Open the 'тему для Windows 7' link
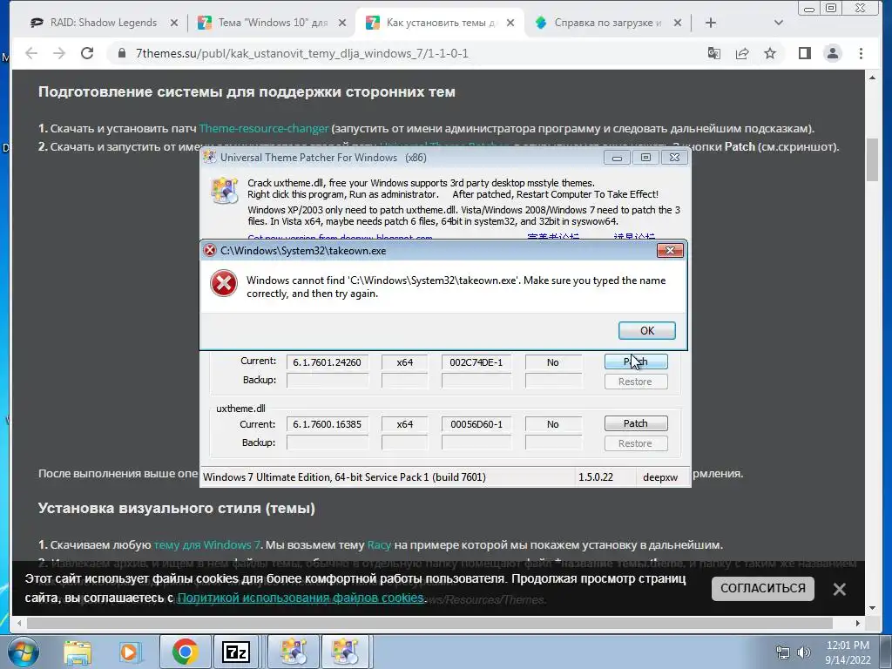892x669 pixels. pos(206,545)
